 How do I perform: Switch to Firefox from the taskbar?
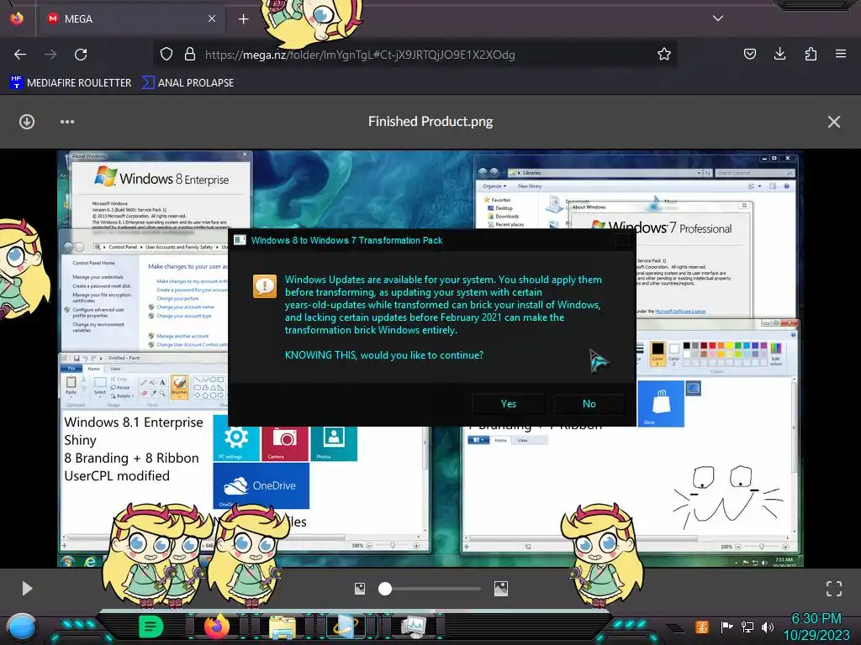[x=217, y=627]
